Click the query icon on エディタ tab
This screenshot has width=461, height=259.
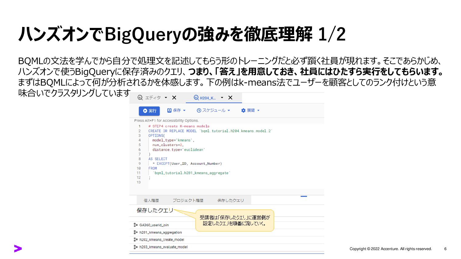point(140,98)
